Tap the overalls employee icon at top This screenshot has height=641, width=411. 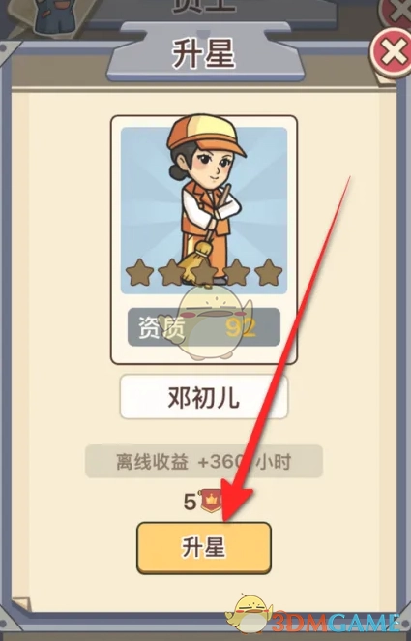[55, 16]
